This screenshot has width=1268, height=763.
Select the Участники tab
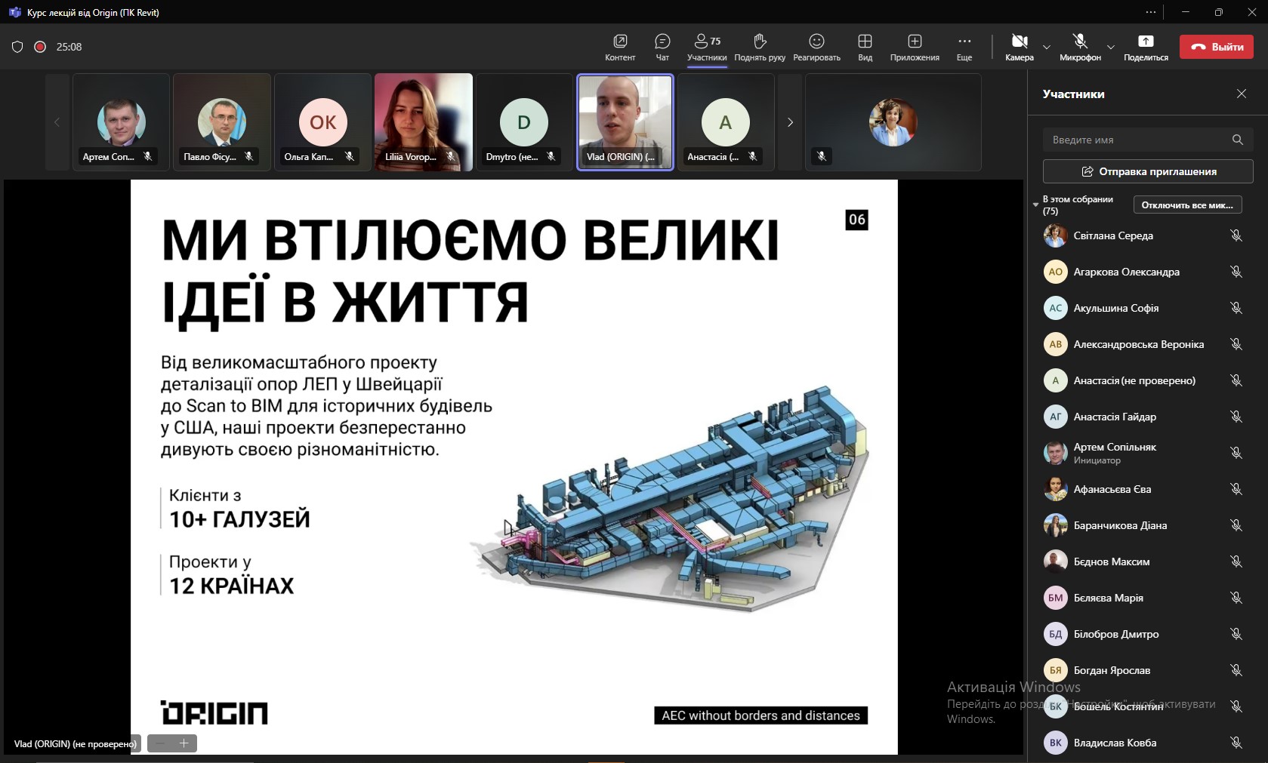[x=707, y=47]
